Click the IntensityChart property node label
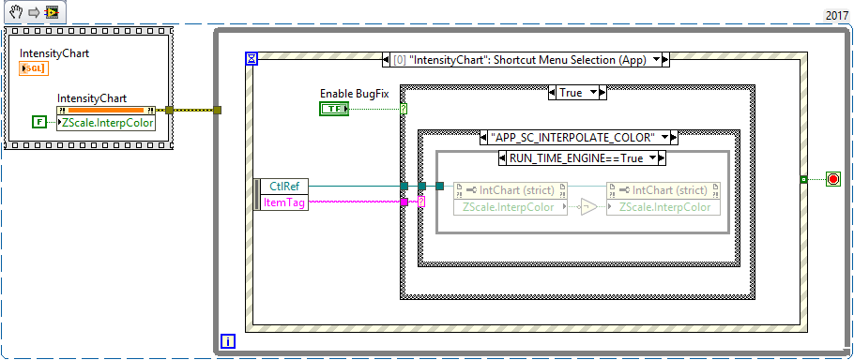854x360 pixels. click(92, 98)
